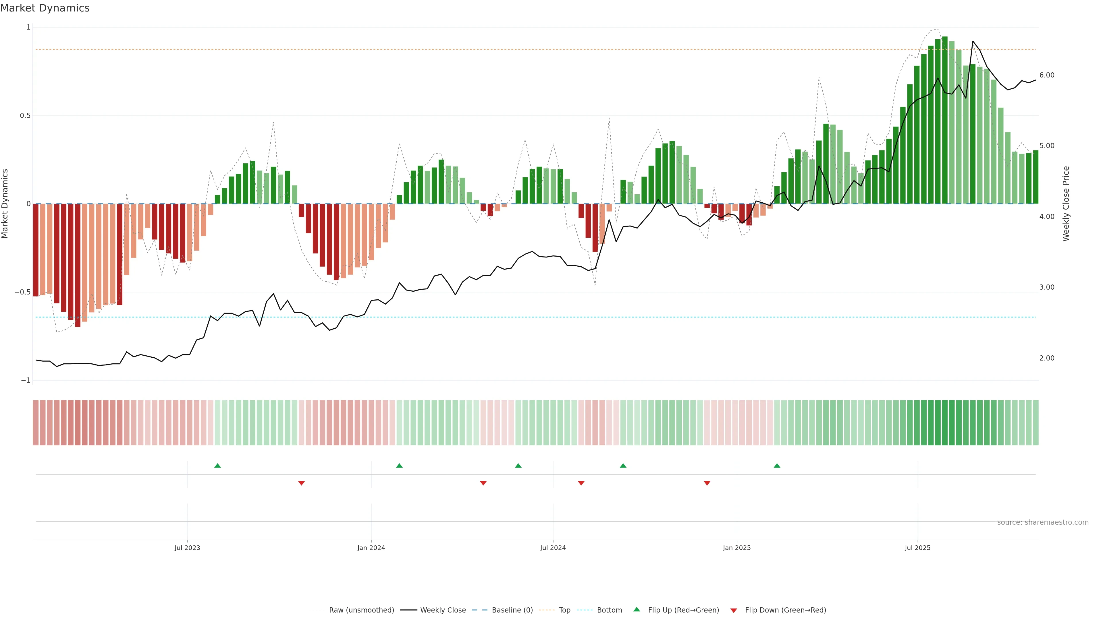The width and height of the screenshot is (1103, 620).
Task: Click the first red flip-down triangle marker
Action: click(x=301, y=483)
